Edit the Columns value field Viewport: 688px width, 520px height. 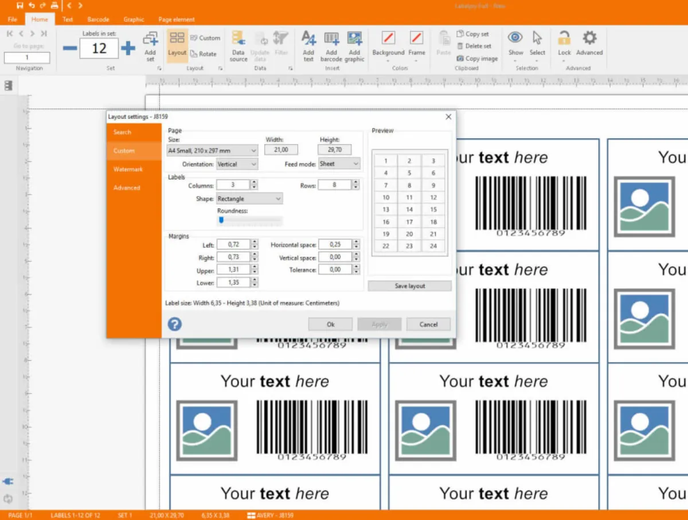coord(234,185)
